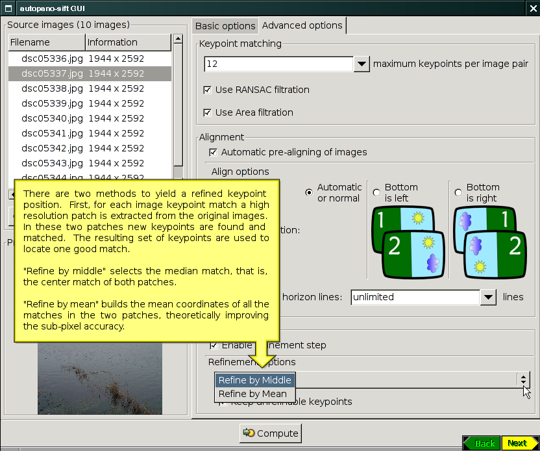Select dsc05340.jpg in the source images list

pyautogui.click(x=52, y=118)
